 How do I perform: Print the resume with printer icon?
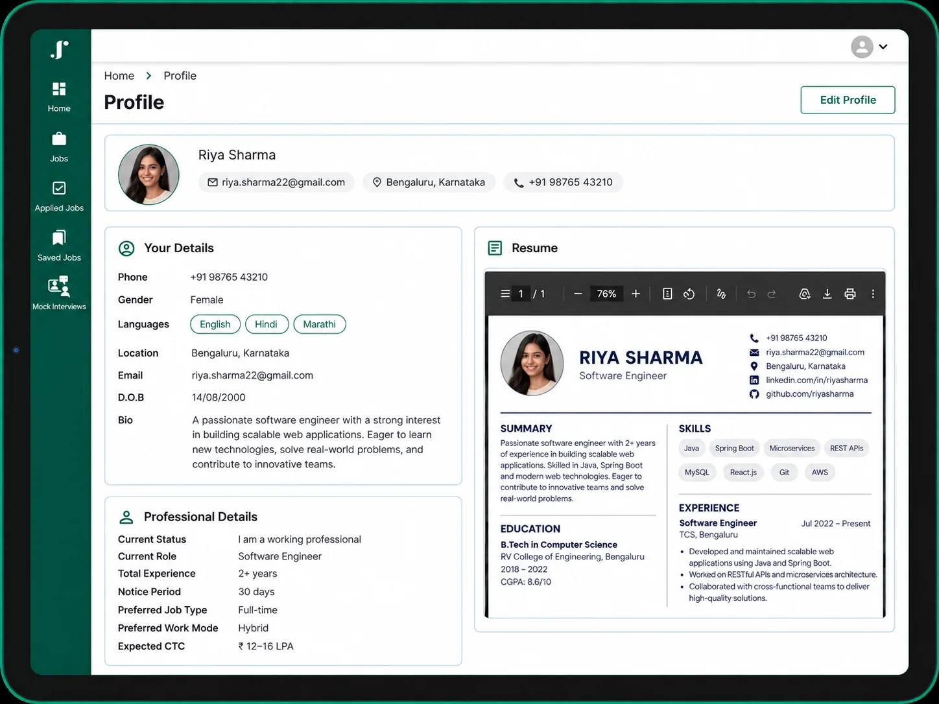click(x=850, y=294)
